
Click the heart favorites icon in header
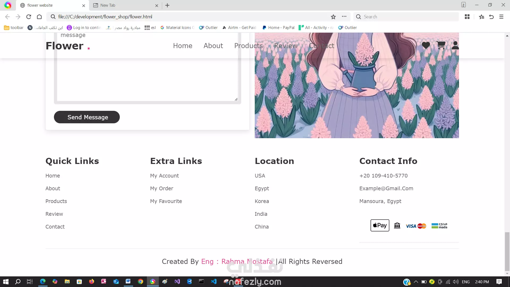point(426,45)
